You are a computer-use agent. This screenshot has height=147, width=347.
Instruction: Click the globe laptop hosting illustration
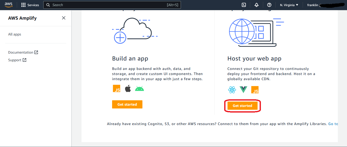255,32
